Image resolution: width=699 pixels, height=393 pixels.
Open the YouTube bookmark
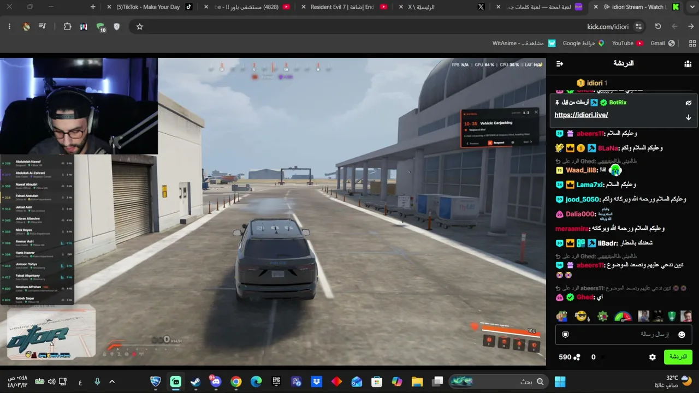(x=627, y=43)
